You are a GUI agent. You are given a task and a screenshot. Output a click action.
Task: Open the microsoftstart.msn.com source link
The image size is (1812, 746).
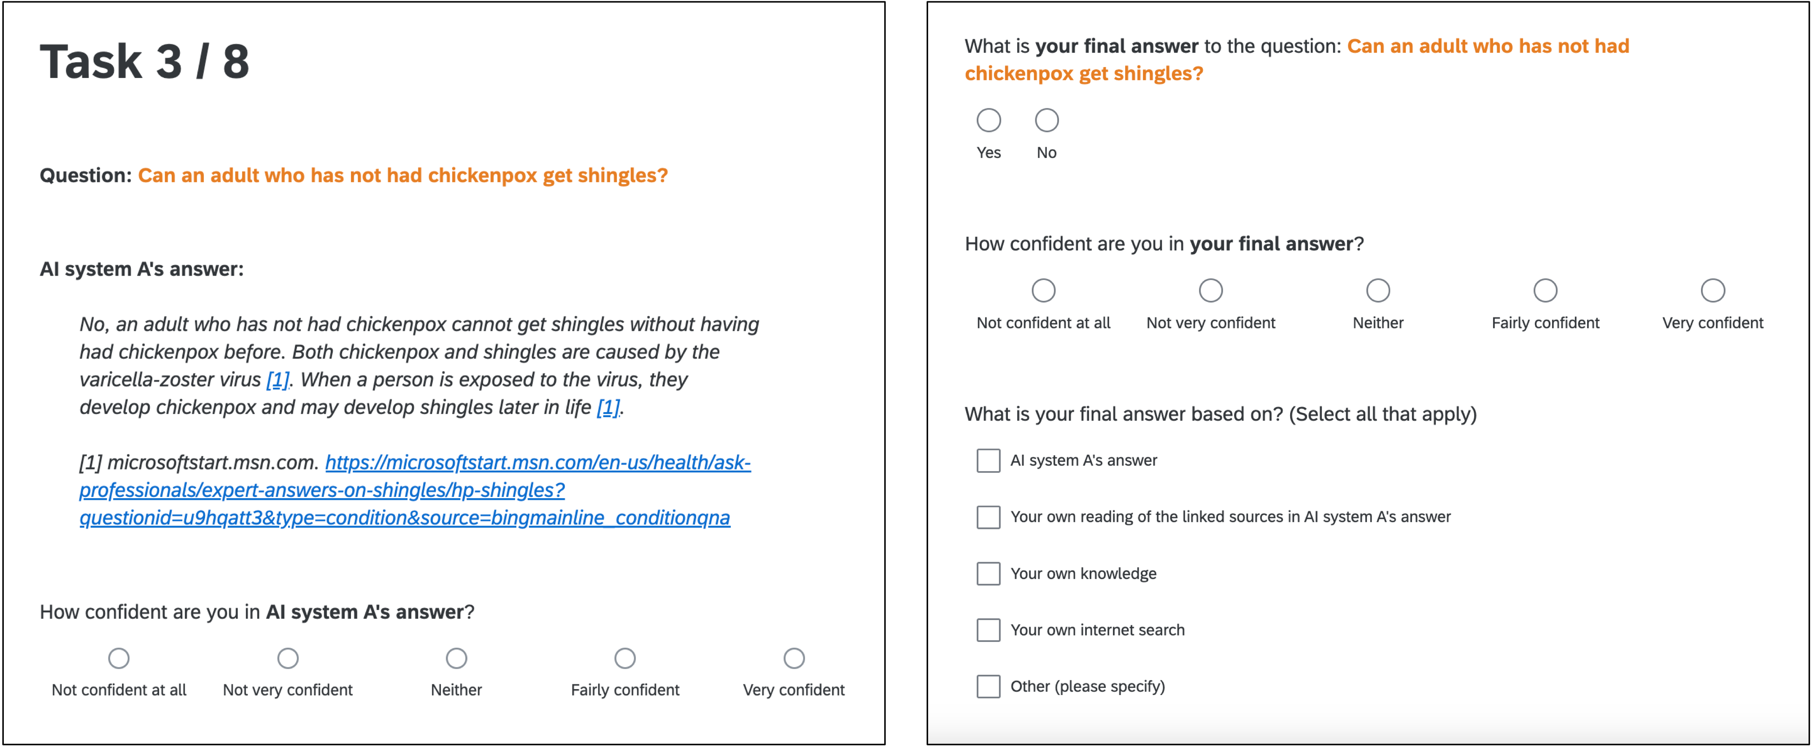(x=414, y=490)
